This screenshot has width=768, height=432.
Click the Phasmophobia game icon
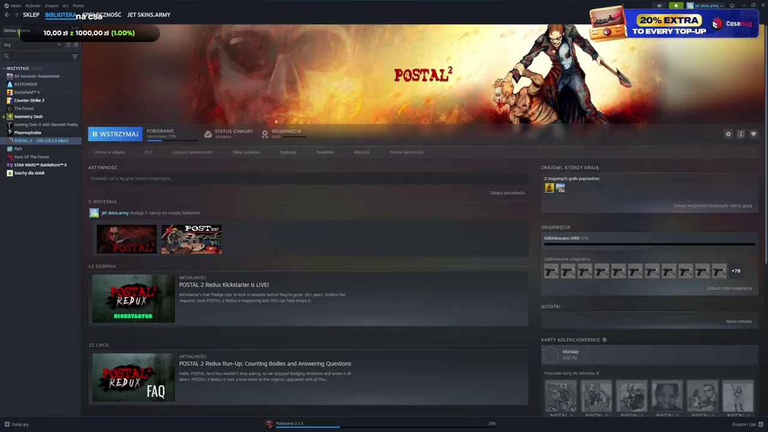[x=10, y=133]
